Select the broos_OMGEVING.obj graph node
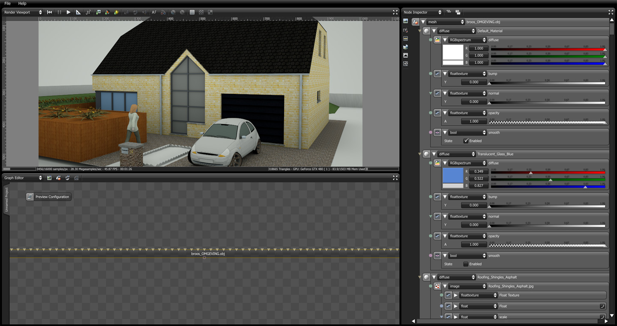 (x=208, y=254)
